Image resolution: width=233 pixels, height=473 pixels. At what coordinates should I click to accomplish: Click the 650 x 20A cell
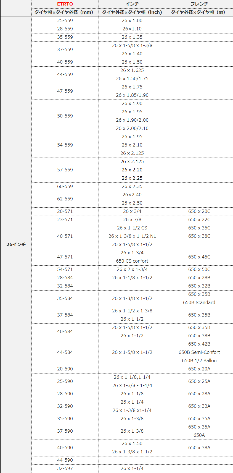tap(199, 369)
